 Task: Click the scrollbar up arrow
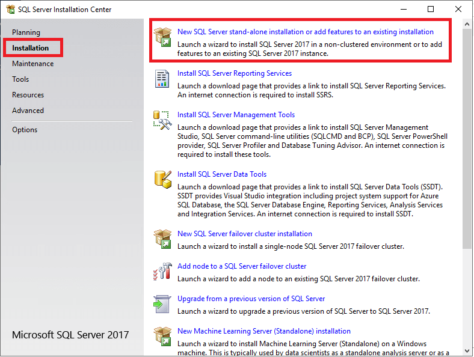coord(467,24)
